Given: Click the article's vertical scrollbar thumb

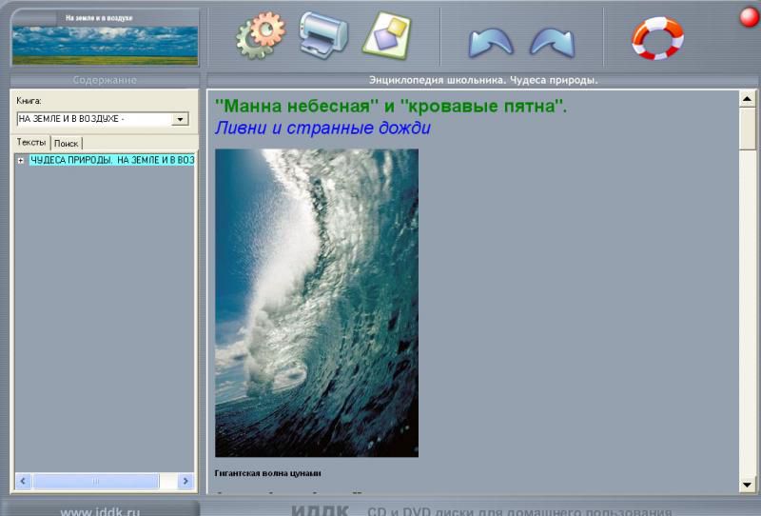Looking at the screenshot, I should point(748,128).
